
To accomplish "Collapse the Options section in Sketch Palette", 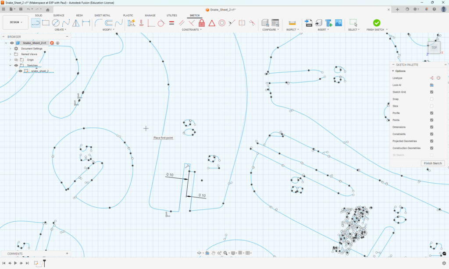I will click(392, 71).
